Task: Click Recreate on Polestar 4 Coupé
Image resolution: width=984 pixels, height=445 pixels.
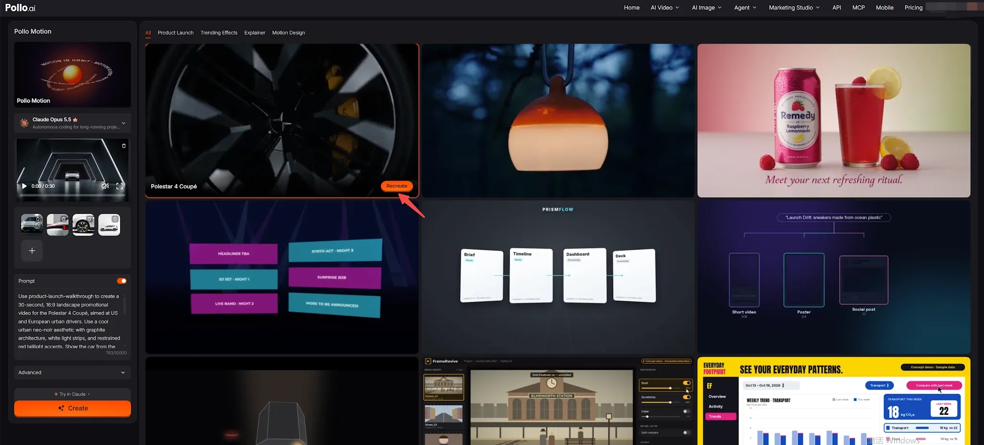Action: click(x=397, y=186)
